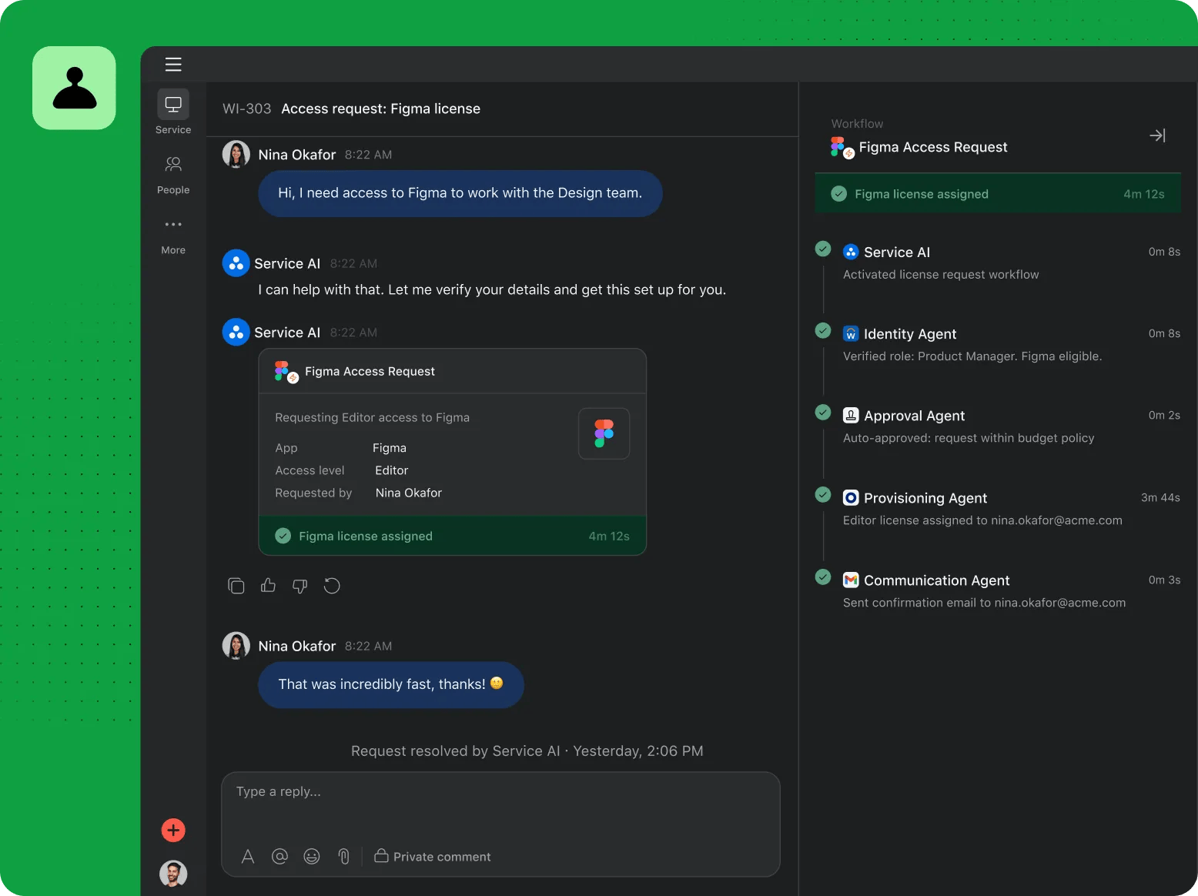The width and height of the screenshot is (1198, 896).
Task: Select the Identity Agent workflow step
Action: [998, 345]
